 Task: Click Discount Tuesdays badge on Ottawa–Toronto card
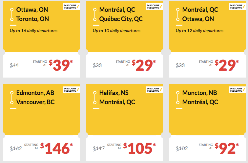click(x=71, y=7)
